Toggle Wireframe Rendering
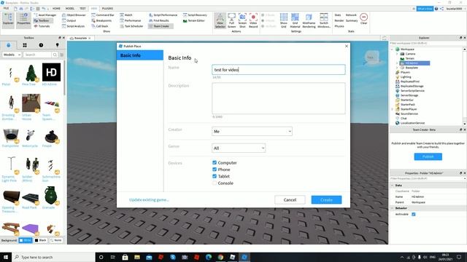Image resolution: width=467 pixels, height=262 pixels. (309, 20)
